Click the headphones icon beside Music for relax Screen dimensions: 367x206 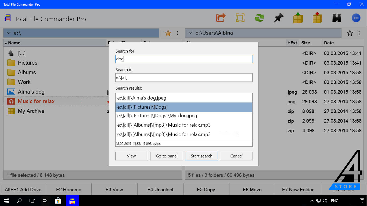coord(11,101)
